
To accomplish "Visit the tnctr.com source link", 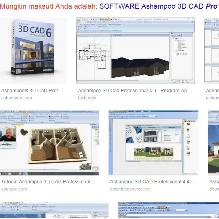I will click(87, 98).
